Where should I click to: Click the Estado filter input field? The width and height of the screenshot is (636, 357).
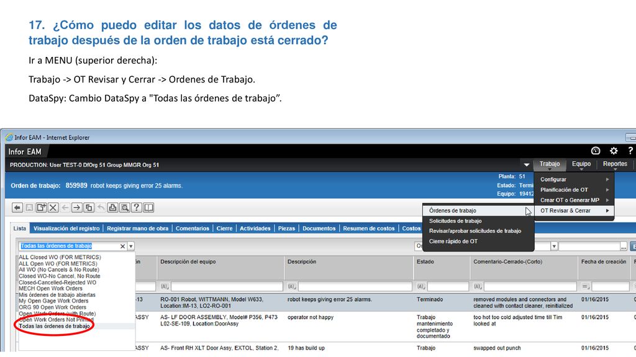tap(448, 286)
